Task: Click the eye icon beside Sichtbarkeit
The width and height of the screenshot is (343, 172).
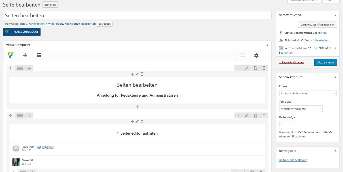Action: [281, 41]
